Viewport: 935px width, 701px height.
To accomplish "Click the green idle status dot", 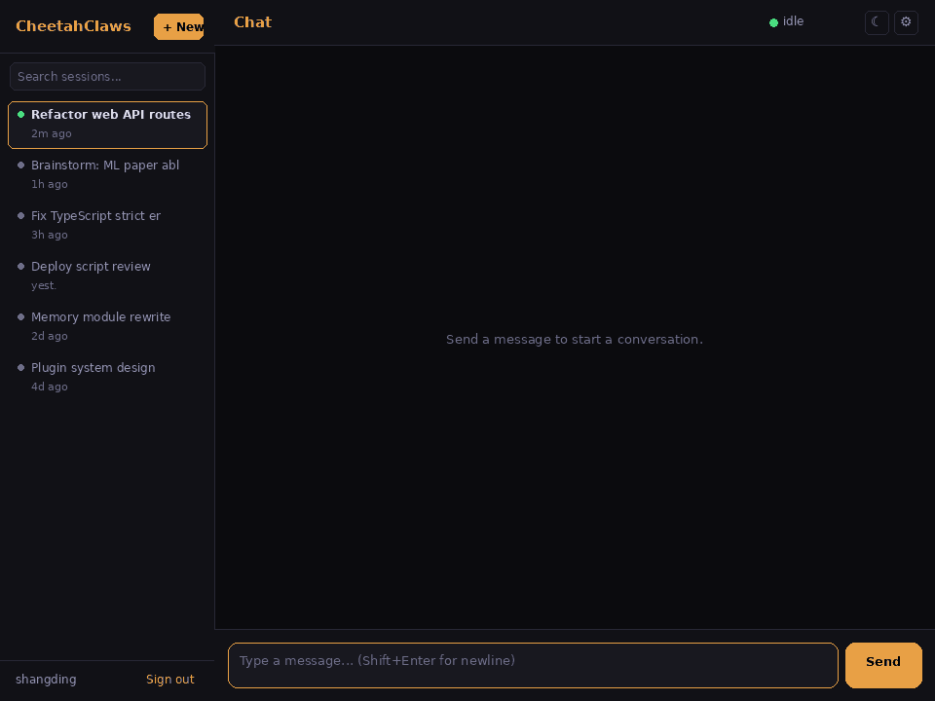I will pos(773,22).
